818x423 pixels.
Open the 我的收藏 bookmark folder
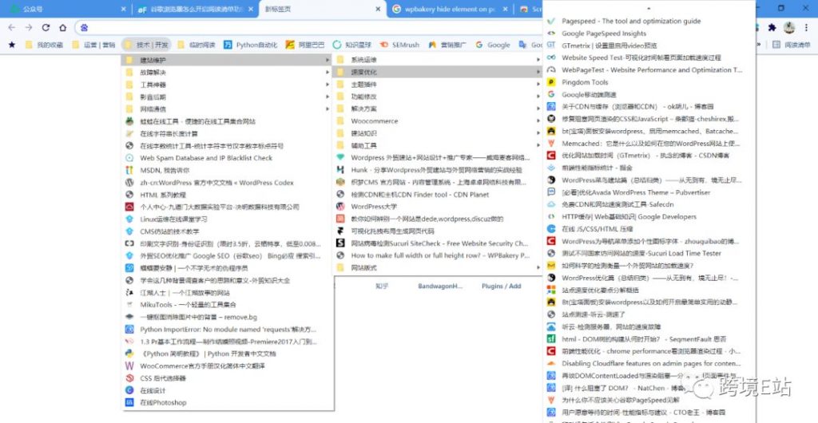pos(44,45)
